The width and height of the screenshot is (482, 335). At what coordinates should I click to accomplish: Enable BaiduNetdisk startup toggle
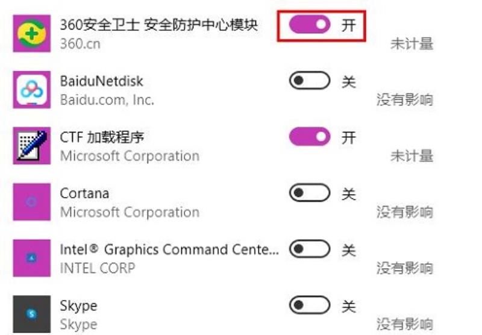[310, 81]
